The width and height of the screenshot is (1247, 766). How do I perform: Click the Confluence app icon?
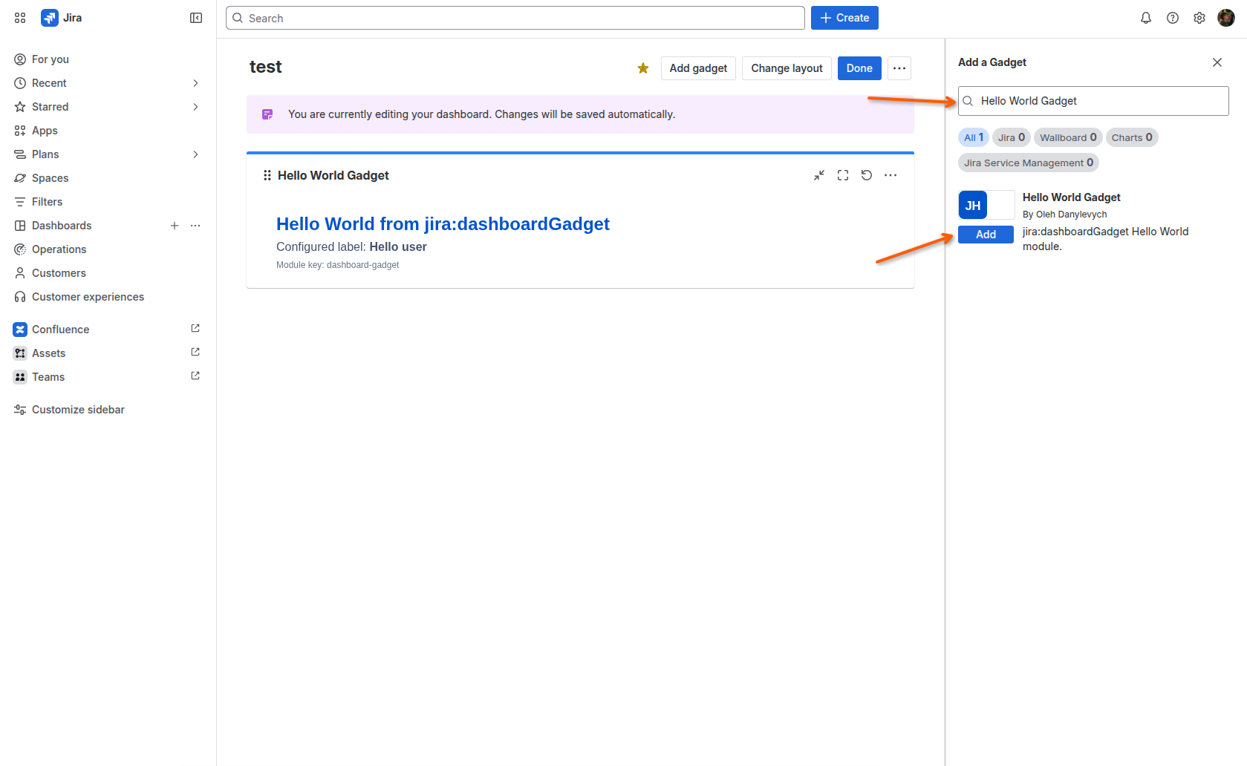(20, 330)
